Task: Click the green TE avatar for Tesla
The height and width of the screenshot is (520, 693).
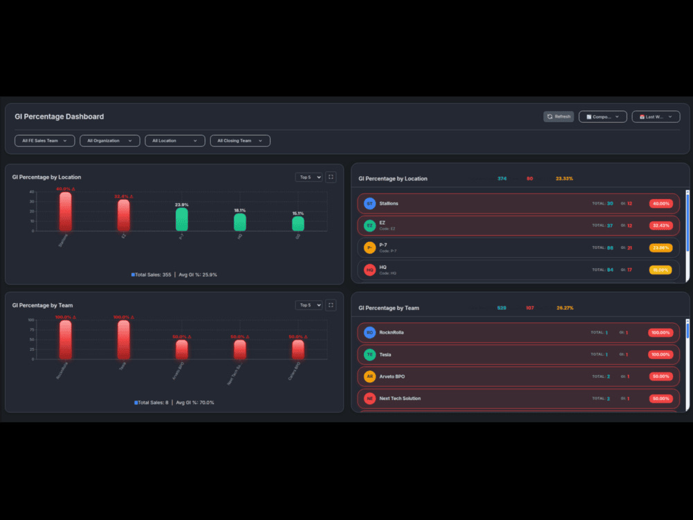Action: click(x=369, y=354)
